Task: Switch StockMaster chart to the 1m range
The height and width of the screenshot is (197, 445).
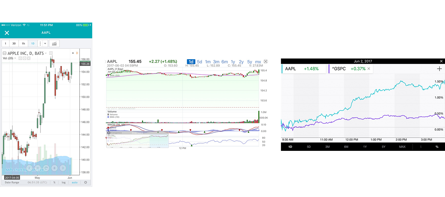Action: click(208, 62)
